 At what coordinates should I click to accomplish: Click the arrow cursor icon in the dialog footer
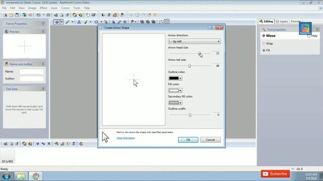105,137
